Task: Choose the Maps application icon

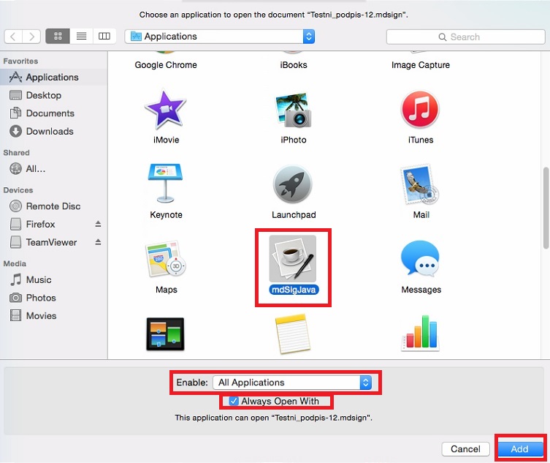Action: (166, 260)
